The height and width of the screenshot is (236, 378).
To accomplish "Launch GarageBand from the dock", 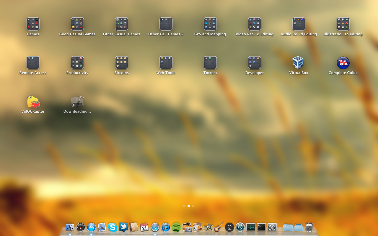I will (x=219, y=227).
